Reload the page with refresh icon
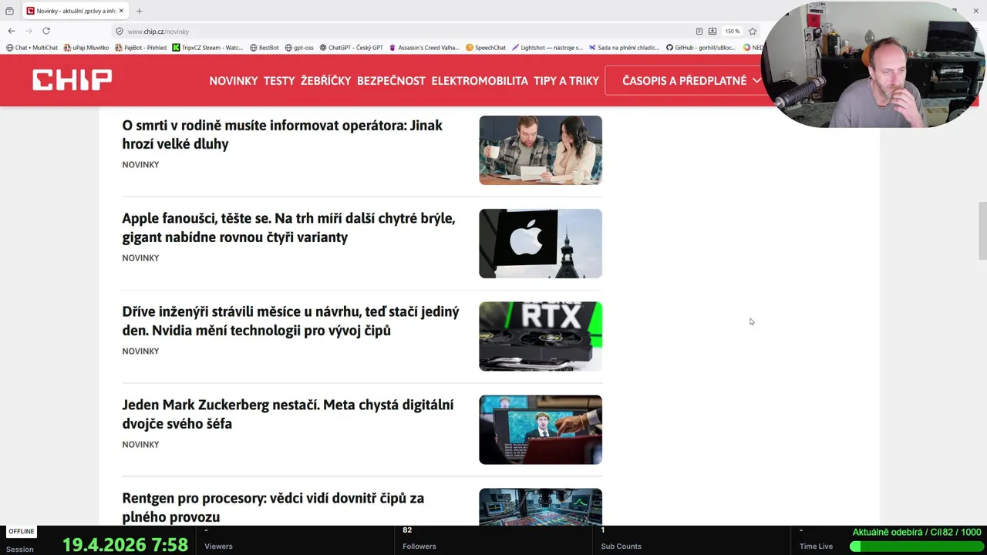This screenshot has width=987, height=555. click(x=46, y=31)
